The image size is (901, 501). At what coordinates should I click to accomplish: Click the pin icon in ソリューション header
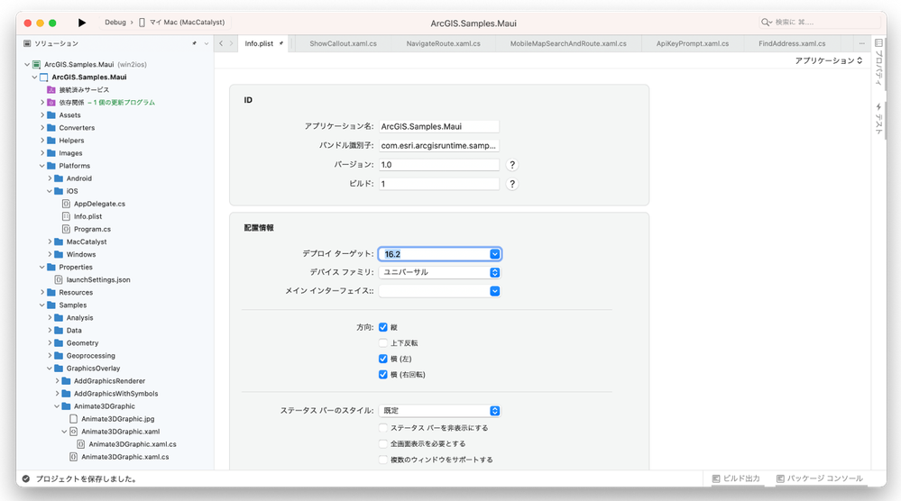(x=194, y=43)
